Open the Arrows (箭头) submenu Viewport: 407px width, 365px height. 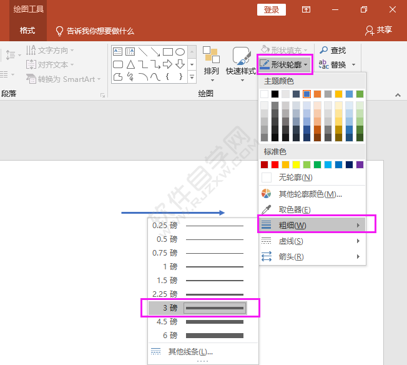coord(312,257)
